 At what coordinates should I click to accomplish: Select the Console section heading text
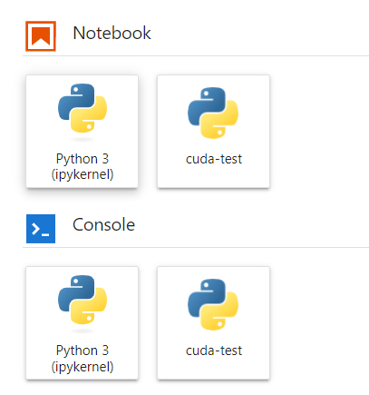(x=103, y=224)
